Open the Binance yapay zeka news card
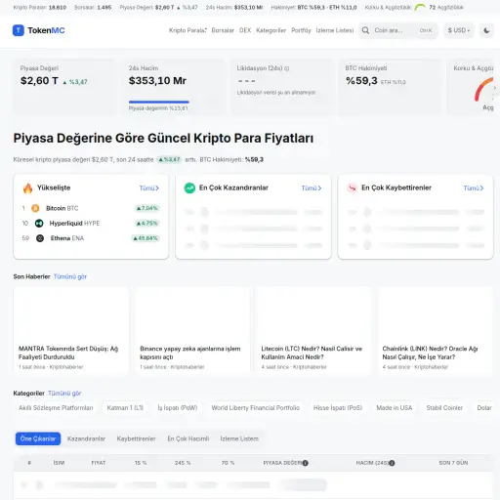Viewport: 500px width, 500px height. click(x=192, y=330)
